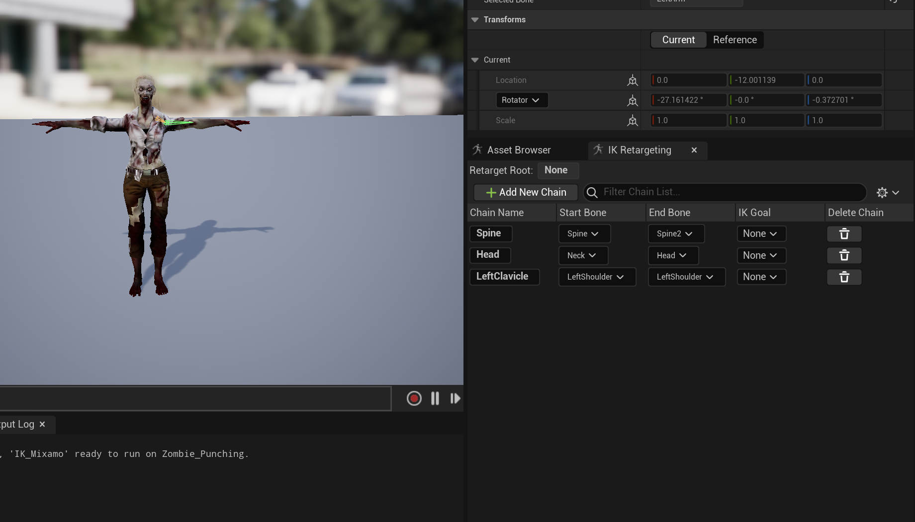Click the Location property label
Image resolution: width=915 pixels, height=522 pixels.
coord(511,80)
